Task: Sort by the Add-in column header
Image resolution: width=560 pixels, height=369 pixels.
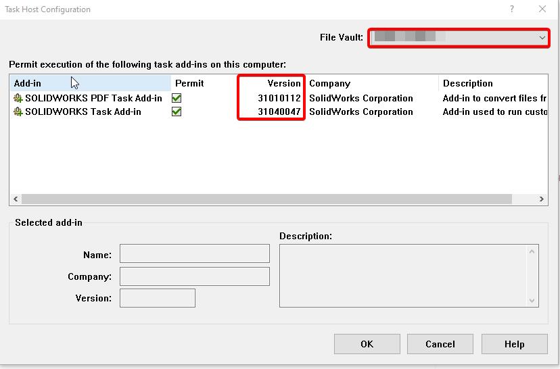Action: coord(91,83)
